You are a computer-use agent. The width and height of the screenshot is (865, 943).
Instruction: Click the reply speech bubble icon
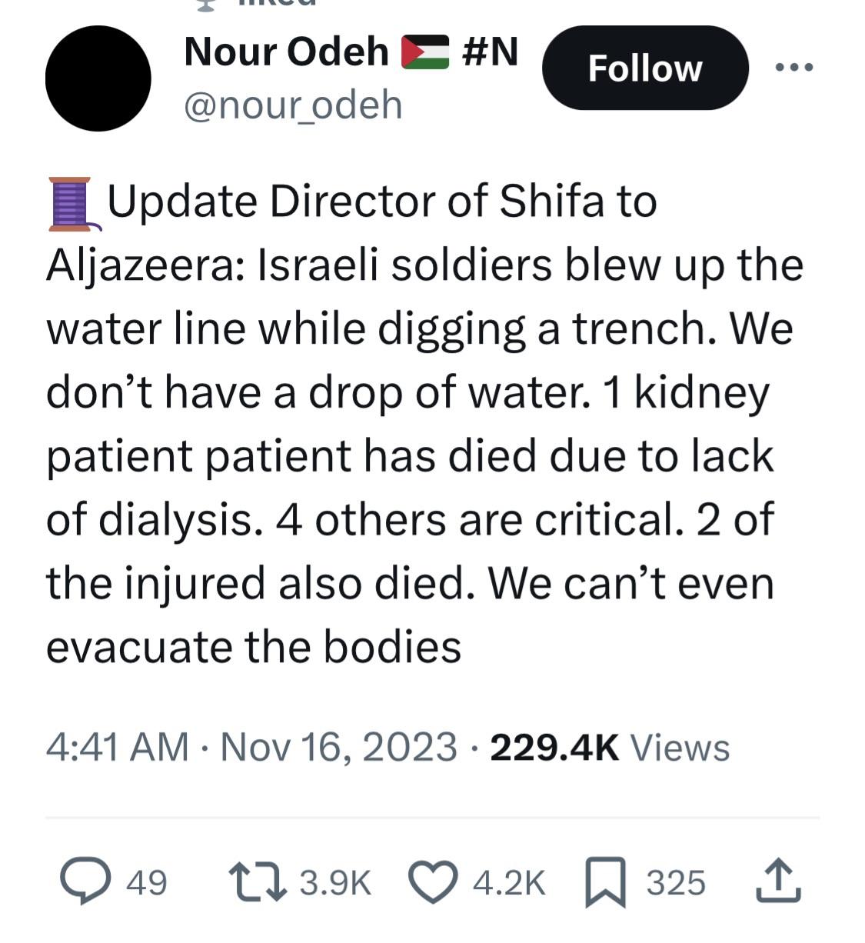pos(84,882)
